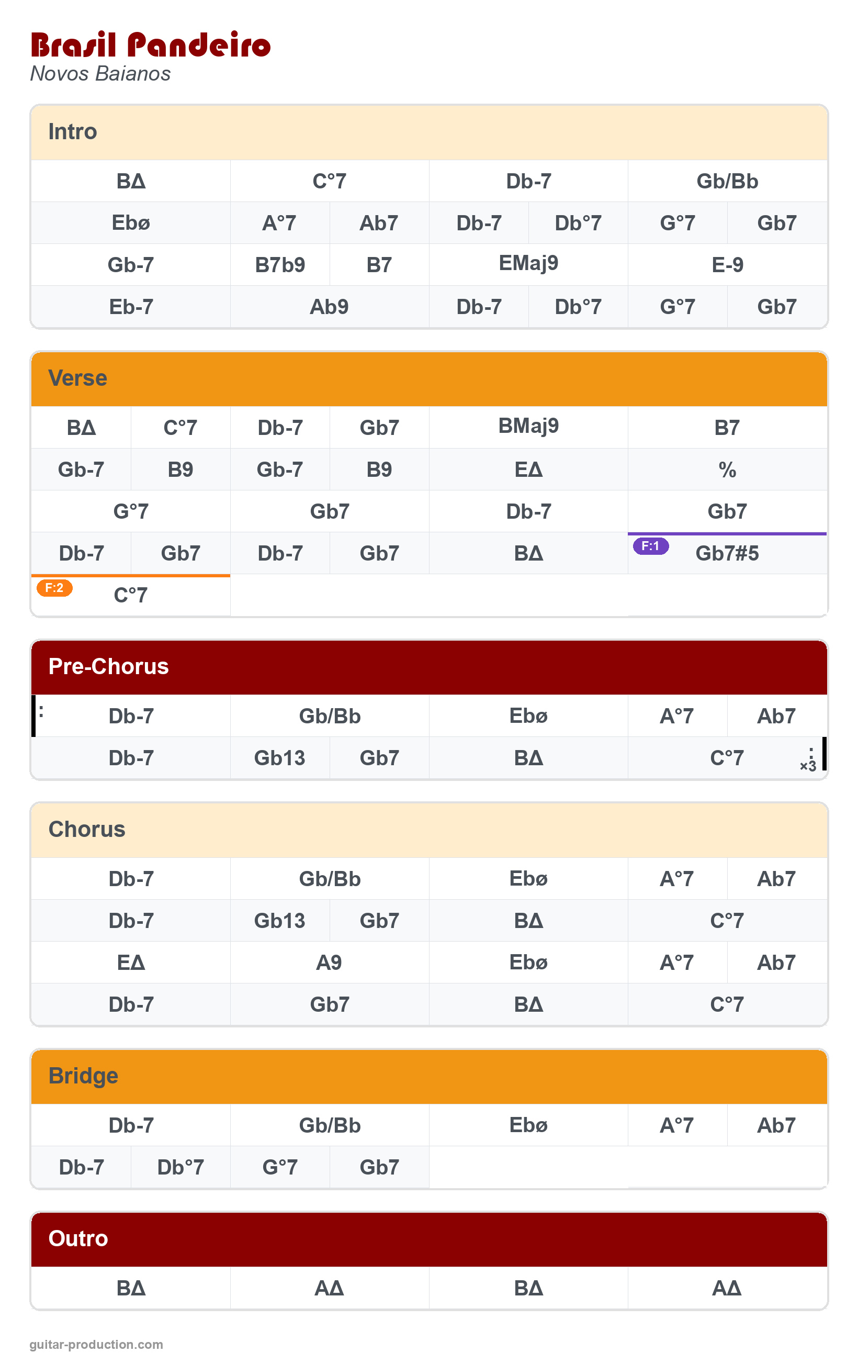Click the F:1 ending badge
The image size is (858, 1364).
point(650,546)
